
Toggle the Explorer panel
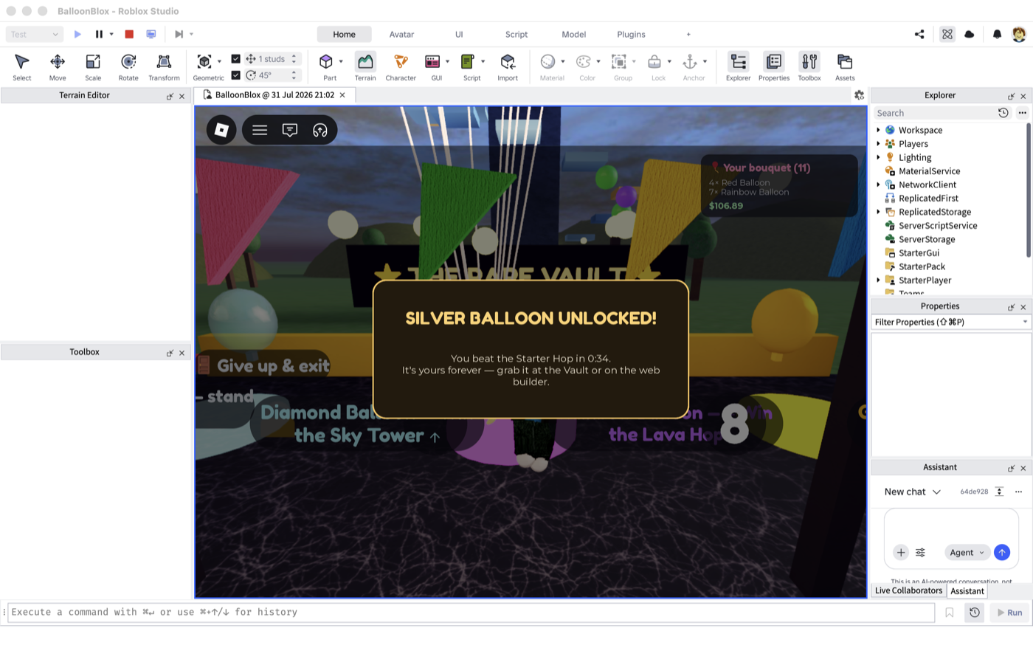[738, 66]
